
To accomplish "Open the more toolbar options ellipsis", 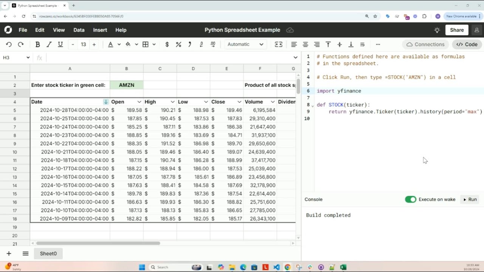I will [x=378, y=45].
